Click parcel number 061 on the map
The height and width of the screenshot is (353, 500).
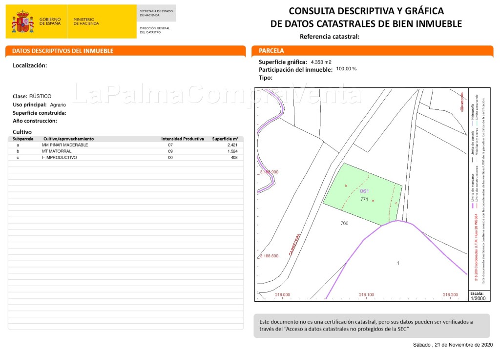click(364, 191)
